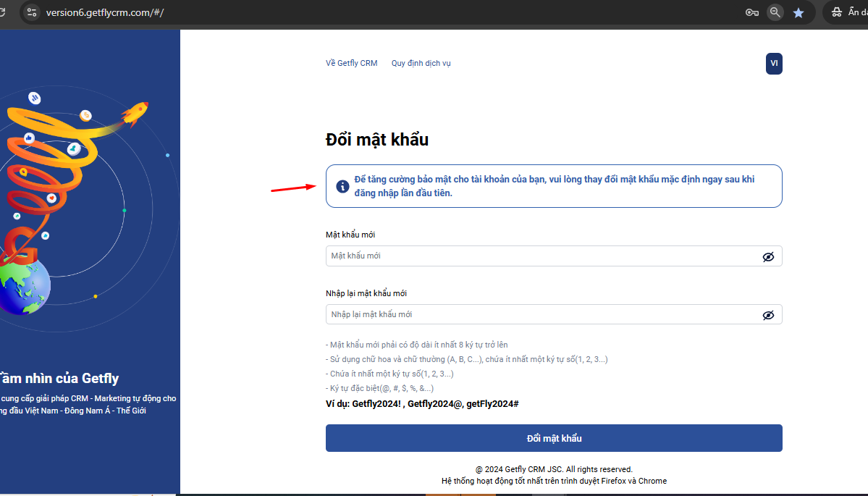This screenshot has width=868, height=496.
Task: Open the VI language selector
Action: [x=774, y=64]
